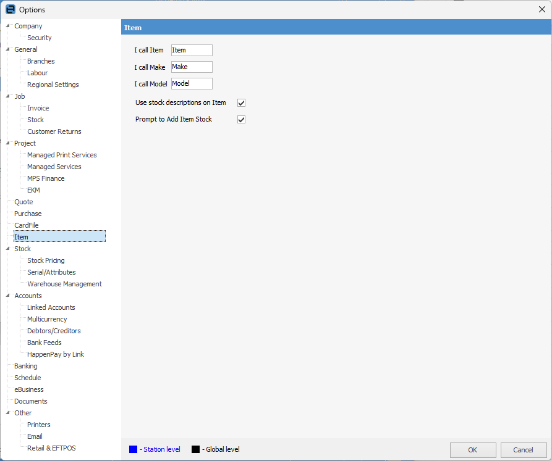Screen dimensions: 552x461
Task: Select Accounts in the options tree
Action: (x=28, y=296)
